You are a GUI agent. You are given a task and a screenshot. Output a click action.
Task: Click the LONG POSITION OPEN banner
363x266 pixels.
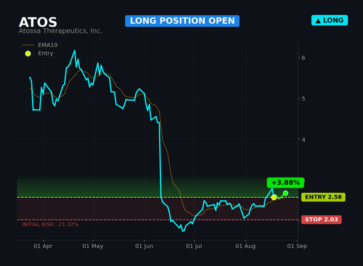coord(182,21)
